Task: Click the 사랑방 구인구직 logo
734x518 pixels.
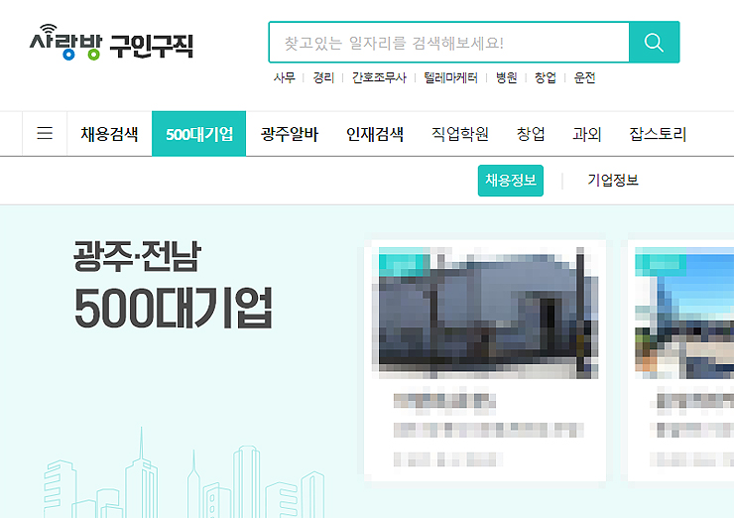Action: tap(111, 42)
